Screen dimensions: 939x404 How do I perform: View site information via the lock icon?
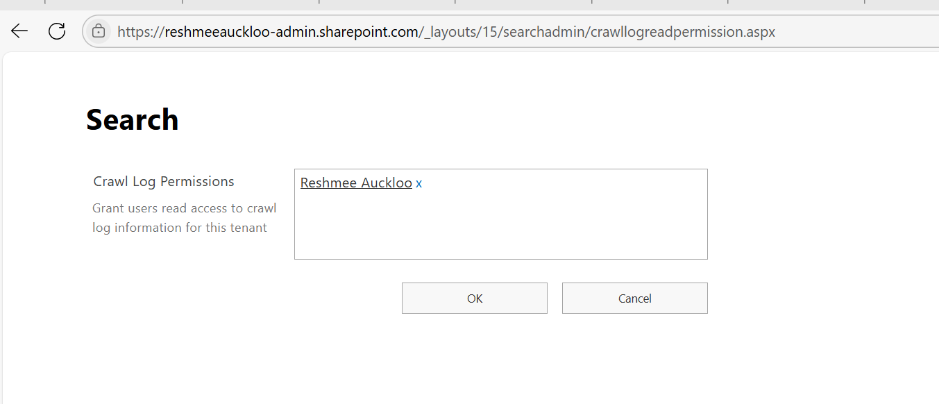point(99,31)
